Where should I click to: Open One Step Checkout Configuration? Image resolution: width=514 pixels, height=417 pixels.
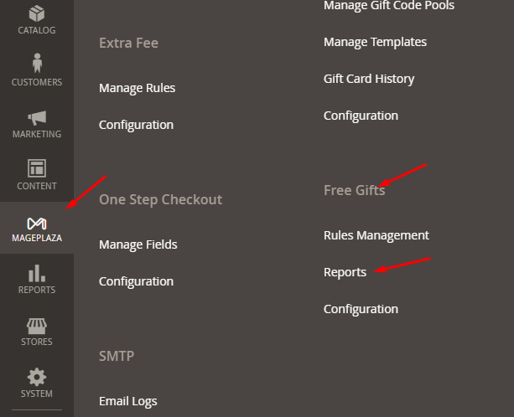pyautogui.click(x=136, y=281)
